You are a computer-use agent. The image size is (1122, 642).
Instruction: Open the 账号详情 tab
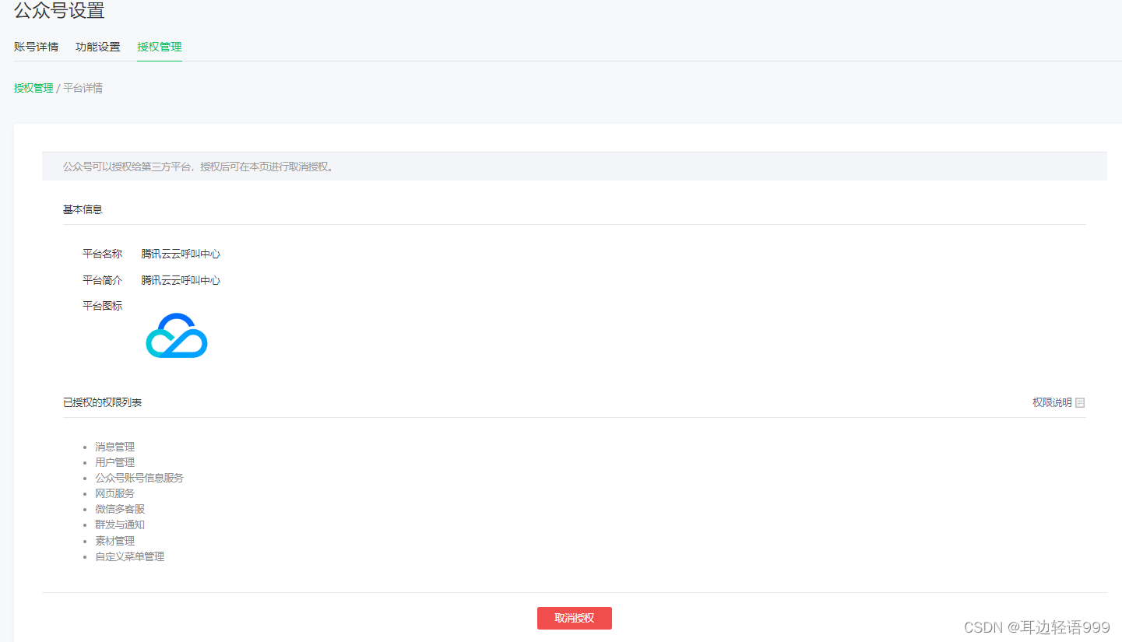[36, 47]
